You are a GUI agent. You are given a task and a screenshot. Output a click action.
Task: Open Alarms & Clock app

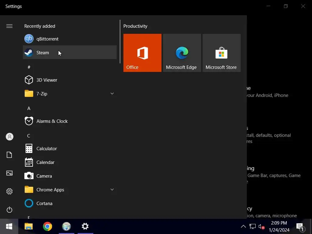click(x=70, y=121)
